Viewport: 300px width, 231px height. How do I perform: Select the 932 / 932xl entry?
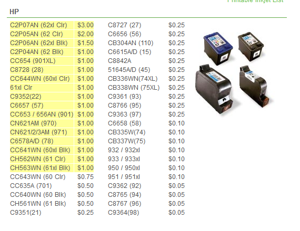click(124, 150)
